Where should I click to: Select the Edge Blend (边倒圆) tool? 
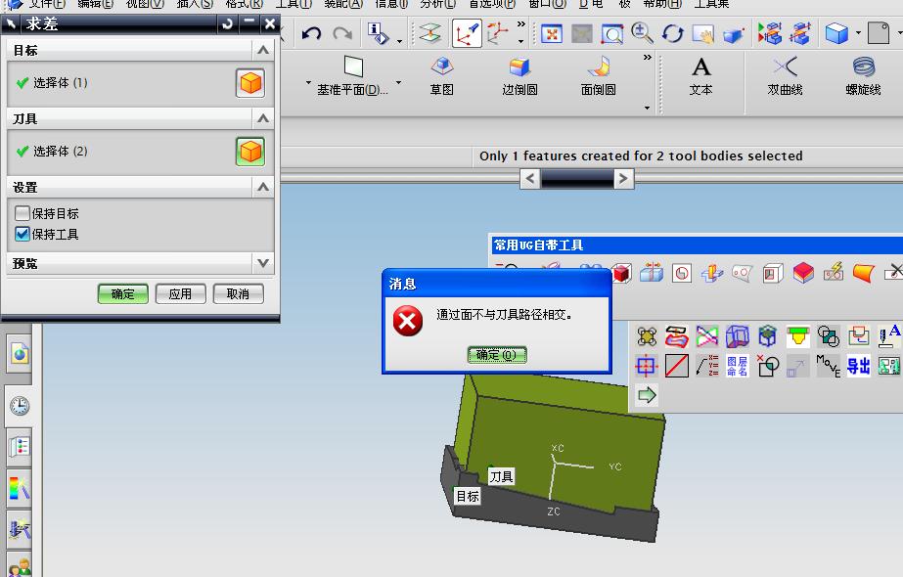tap(519, 76)
